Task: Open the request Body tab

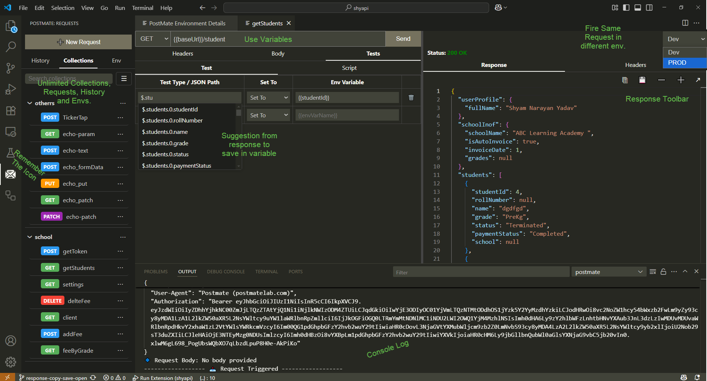Action: point(278,53)
